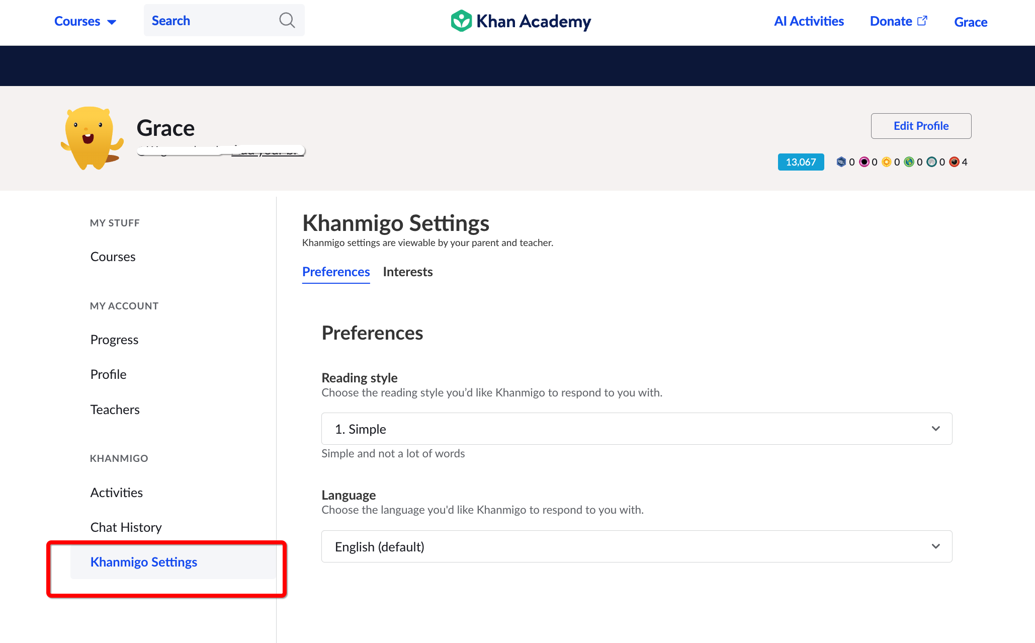Screen dimensions: 1035x643
Task: Click the green earth badge icon
Action: (x=909, y=162)
